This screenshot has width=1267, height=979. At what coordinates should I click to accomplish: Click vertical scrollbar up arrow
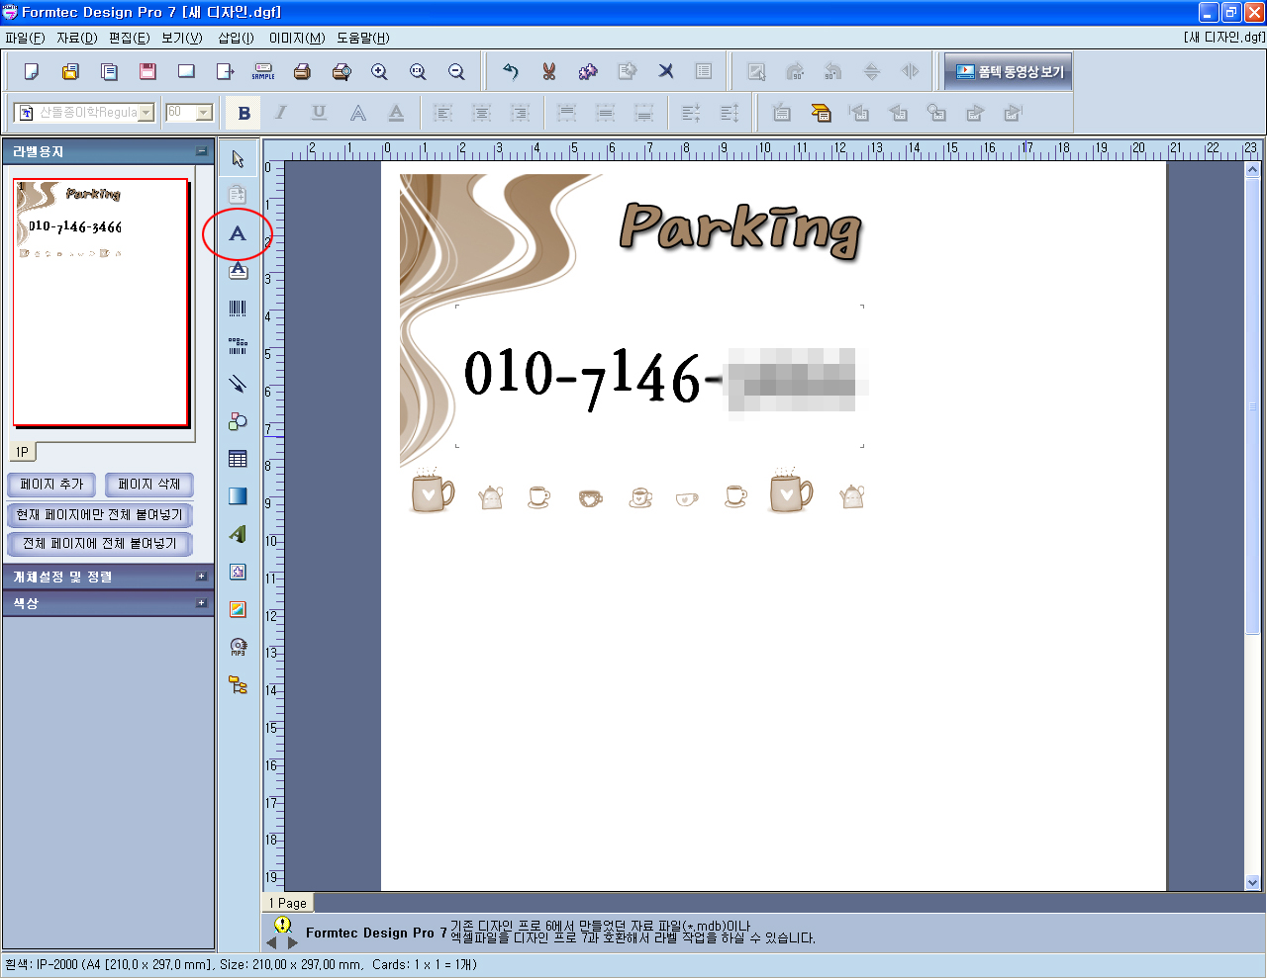(x=1252, y=169)
